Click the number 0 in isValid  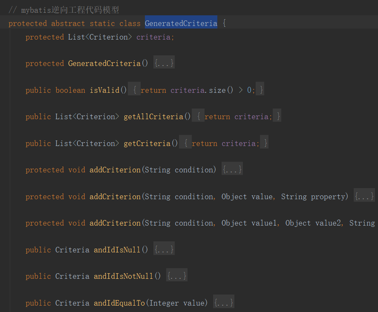coord(249,90)
